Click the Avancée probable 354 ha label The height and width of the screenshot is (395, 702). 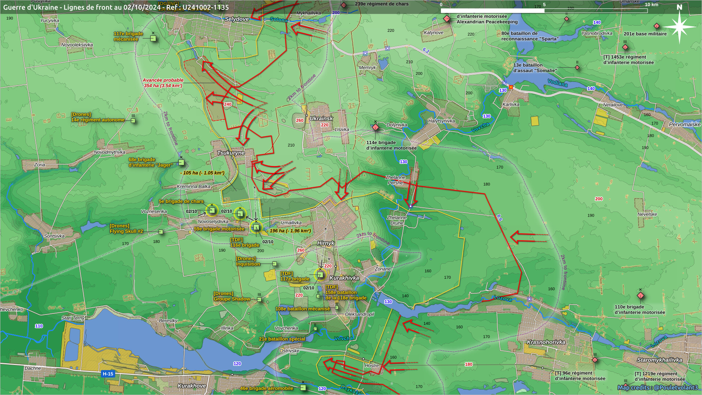click(163, 83)
